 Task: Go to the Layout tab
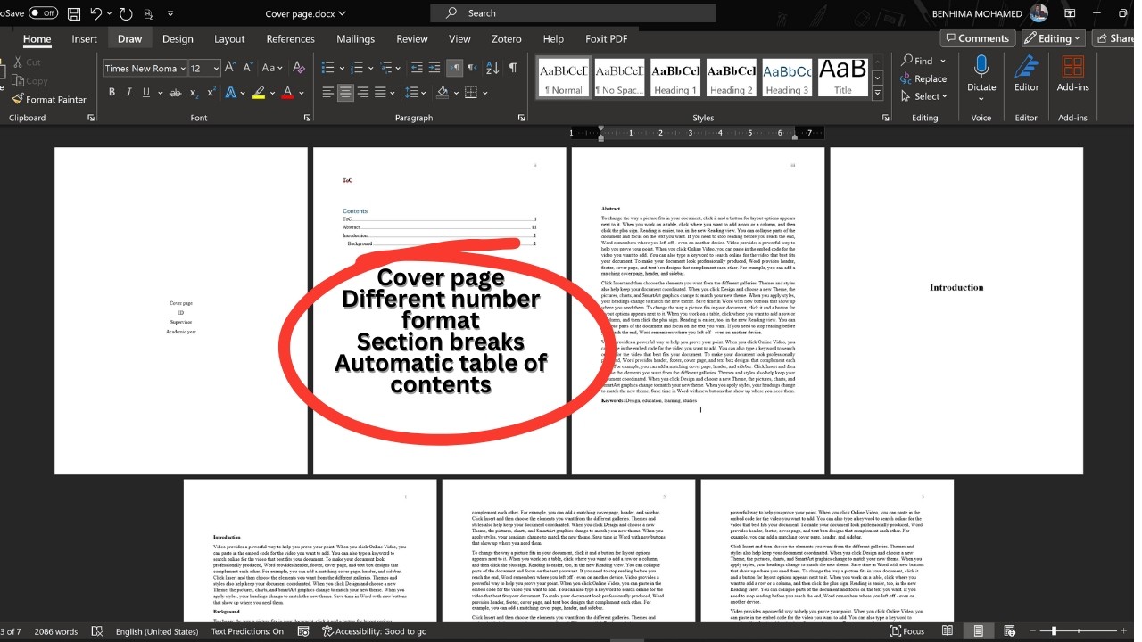click(x=229, y=39)
